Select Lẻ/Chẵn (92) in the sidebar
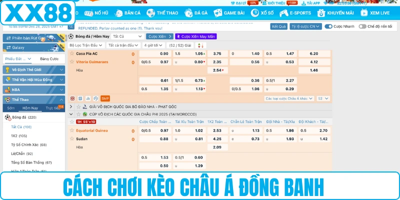This screenshot has height=200, width=400. point(21,153)
